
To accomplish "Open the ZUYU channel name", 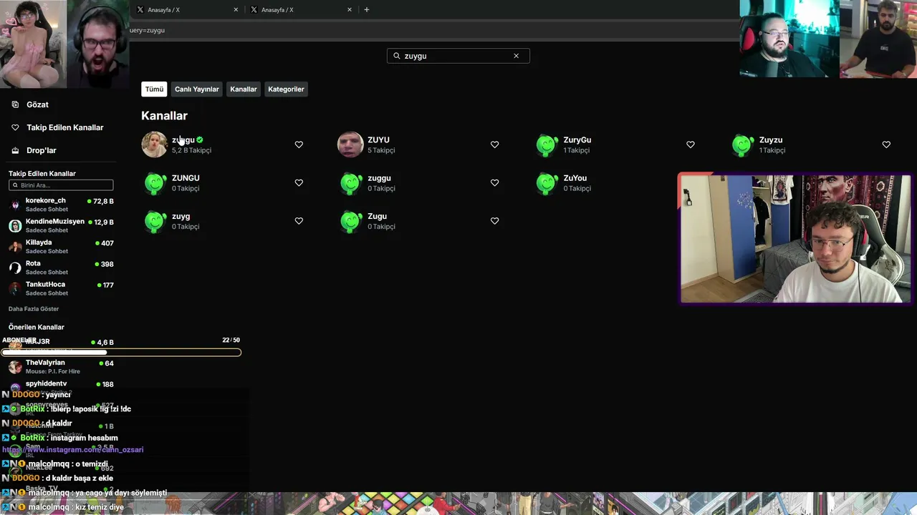I will (378, 140).
